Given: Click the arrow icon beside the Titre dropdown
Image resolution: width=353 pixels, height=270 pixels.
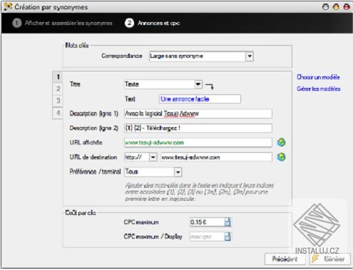Looking at the screenshot, I should pos(210,86).
